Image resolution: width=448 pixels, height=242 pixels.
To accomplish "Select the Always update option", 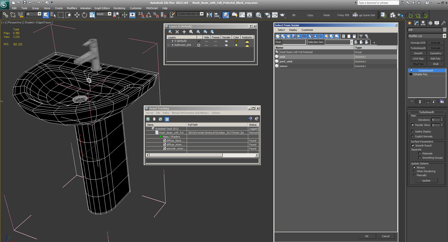I will (414, 167).
